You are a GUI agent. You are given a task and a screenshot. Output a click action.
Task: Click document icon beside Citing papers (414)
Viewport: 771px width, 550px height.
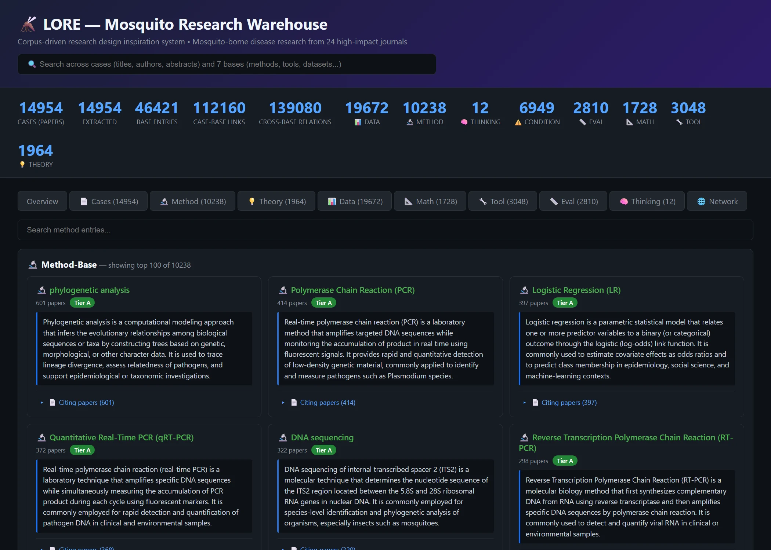(x=294, y=403)
